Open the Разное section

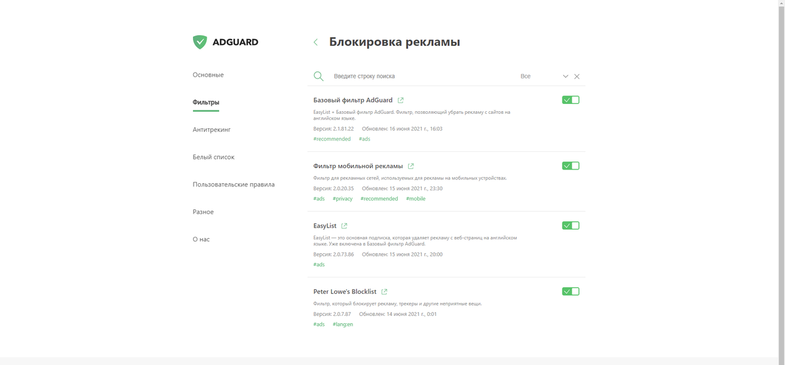[203, 212]
